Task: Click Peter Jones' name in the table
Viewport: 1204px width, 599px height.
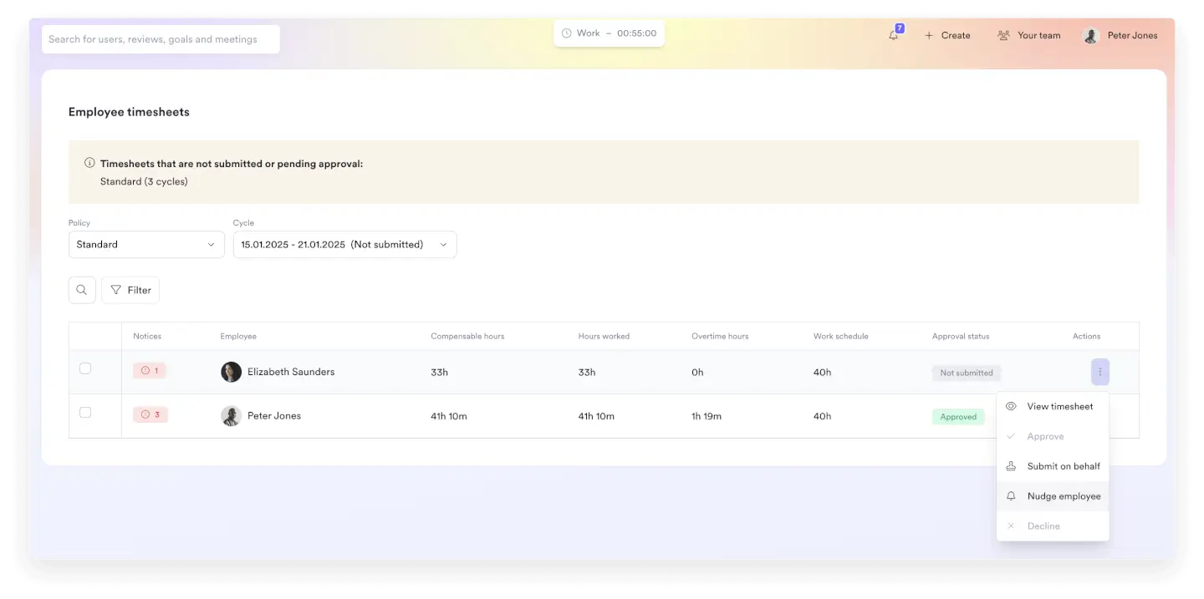Action: click(x=274, y=416)
